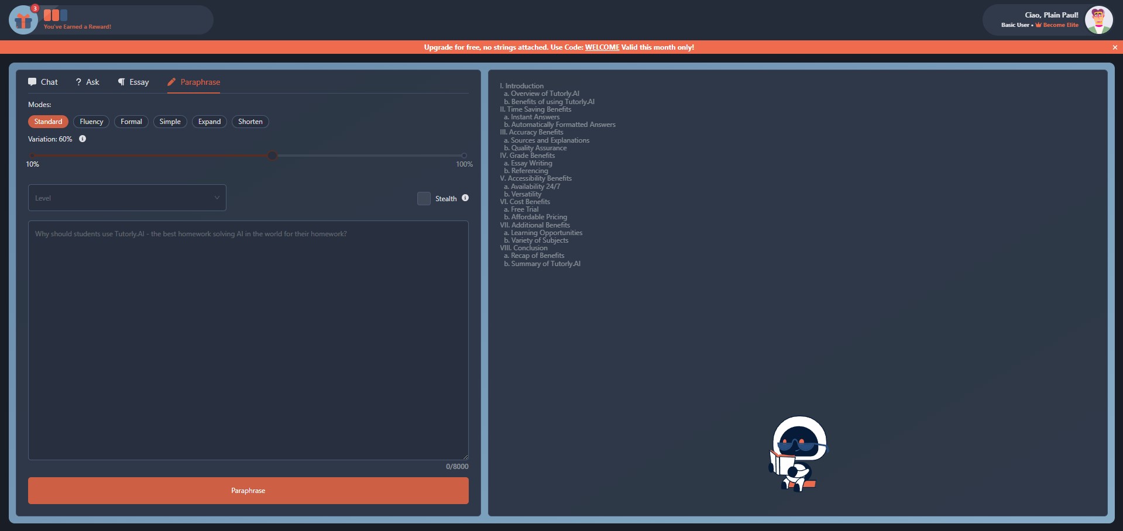Open the gift rewards icon
1123x531 pixels.
tap(23, 20)
